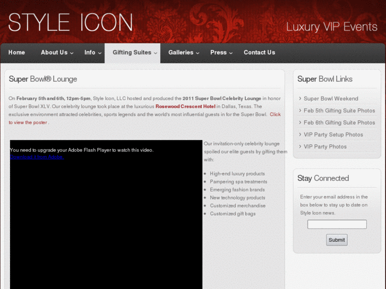Click the 2011 Super Bowl Celebrity Lounge text

(x=222, y=99)
